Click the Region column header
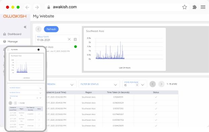The height and width of the screenshot is (132, 209). tap(89, 92)
